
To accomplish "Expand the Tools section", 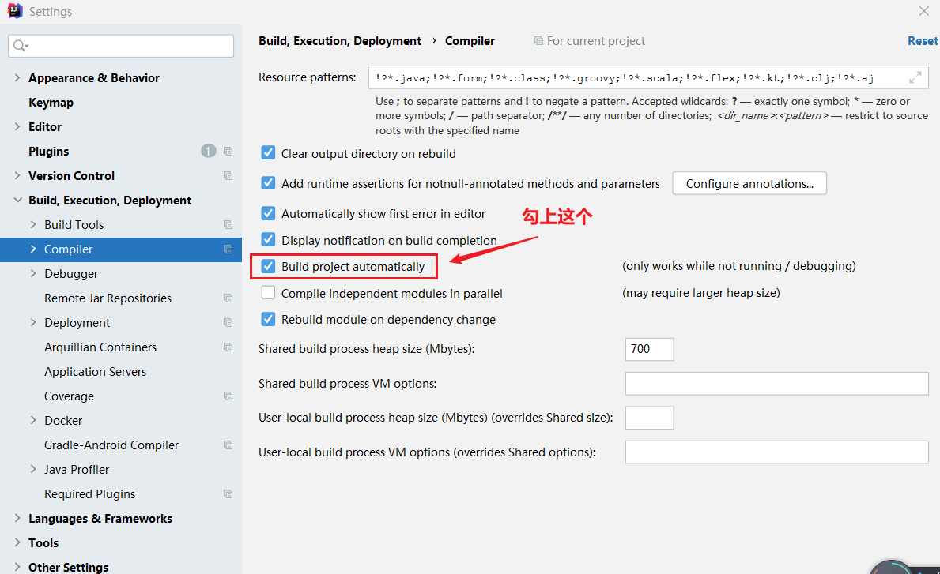I will coord(17,543).
